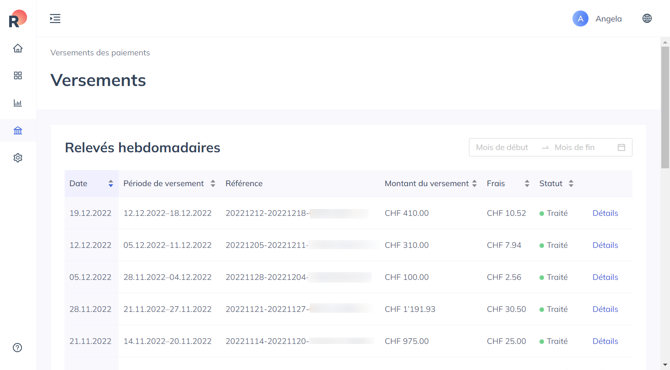Click period 21.11.2022–27.11.2022
Image resolution: width=670 pixels, height=370 pixels.
click(x=168, y=309)
